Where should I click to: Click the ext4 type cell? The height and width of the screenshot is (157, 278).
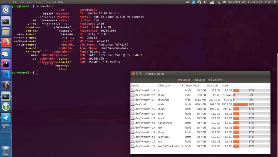point(188,95)
